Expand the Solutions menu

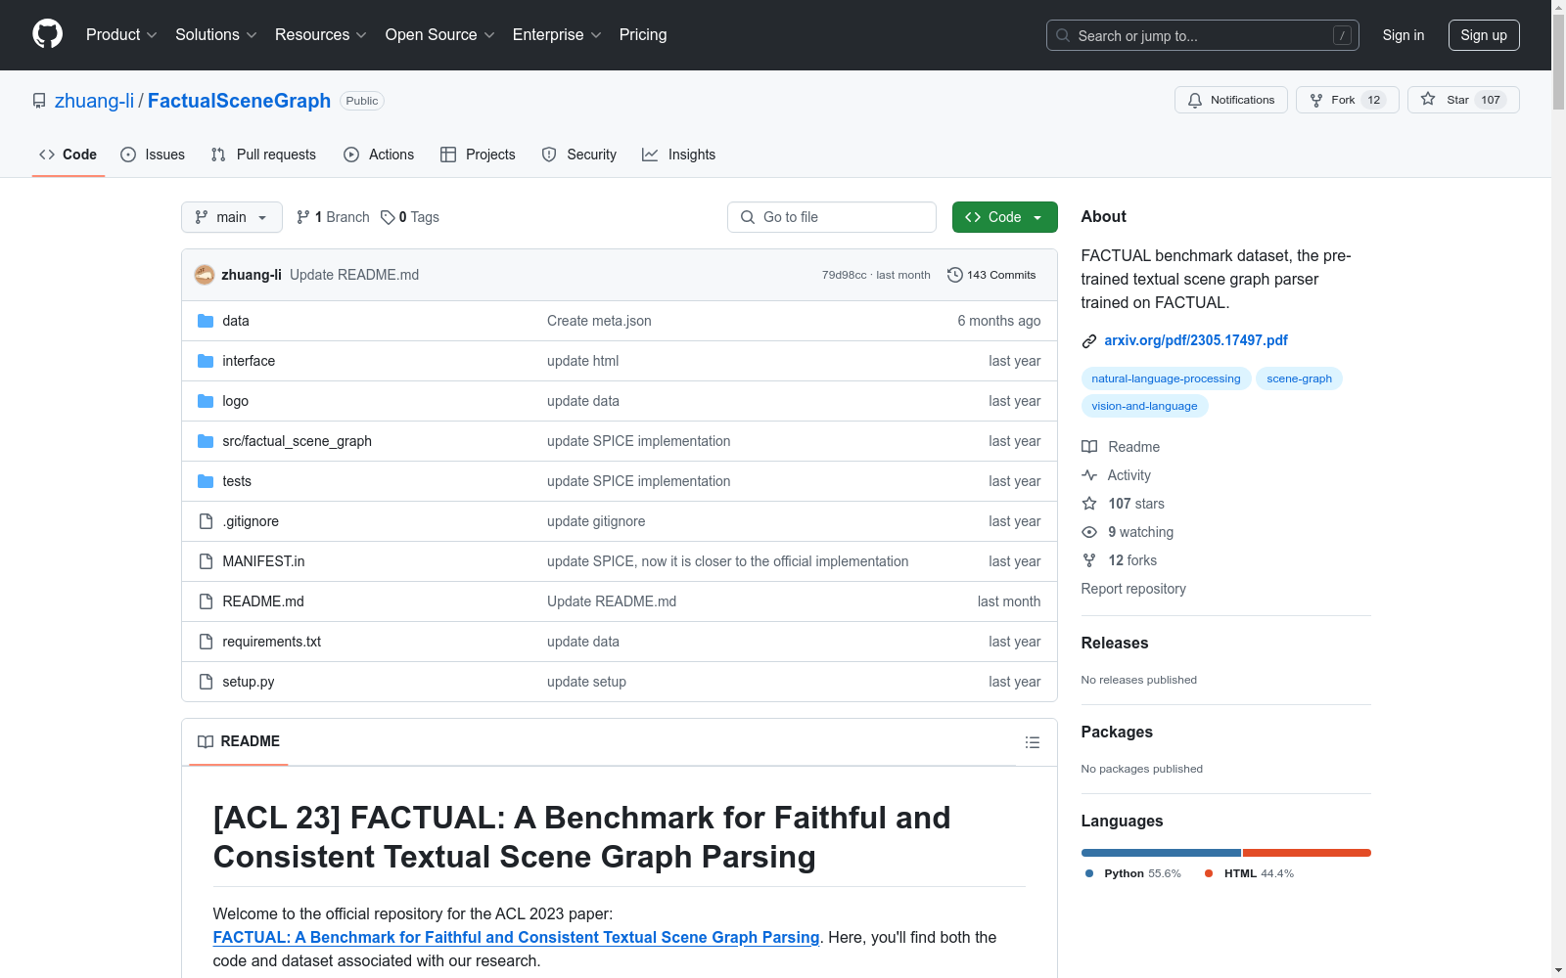click(x=215, y=35)
